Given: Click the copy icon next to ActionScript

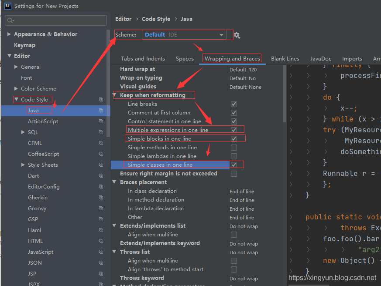Looking at the screenshot, I should pos(101,121).
